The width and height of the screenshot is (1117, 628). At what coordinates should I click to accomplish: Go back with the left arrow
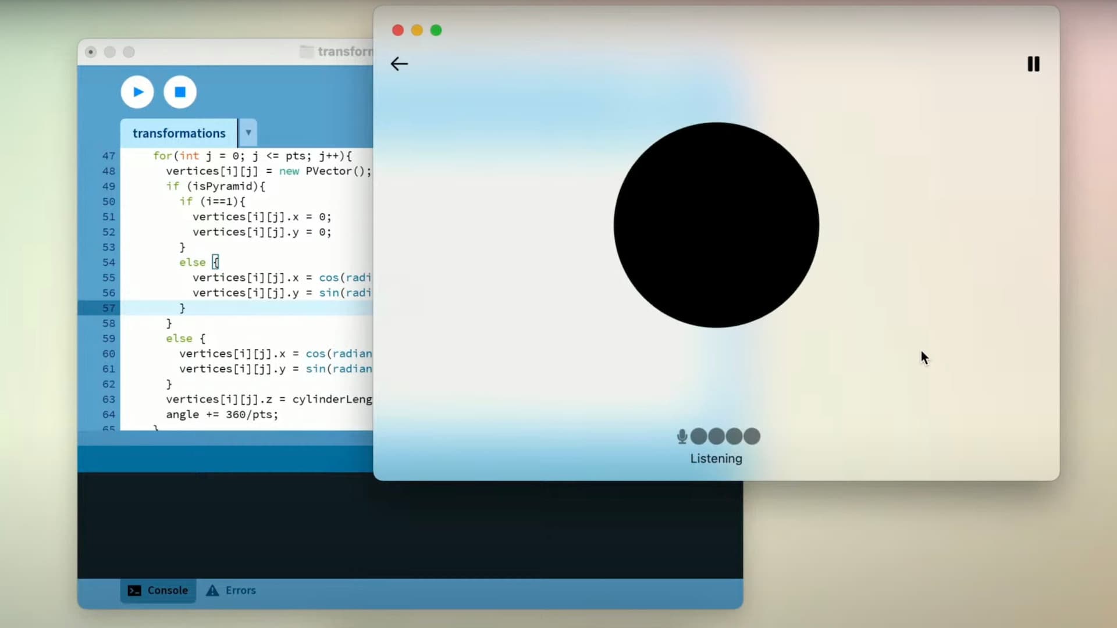(399, 64)
